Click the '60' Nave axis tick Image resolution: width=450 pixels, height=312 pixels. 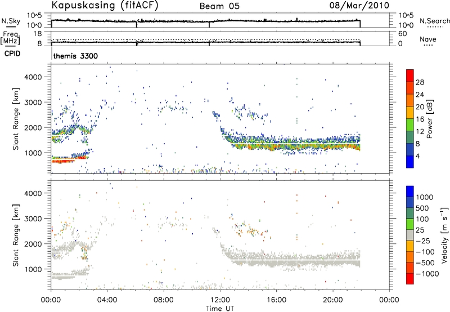402,34
